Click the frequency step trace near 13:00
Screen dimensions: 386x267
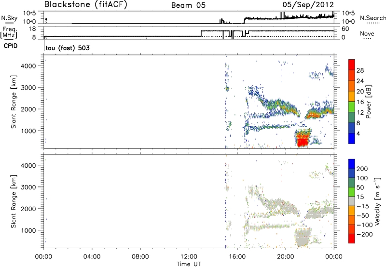pyautogui.click(x=201, y=34)
